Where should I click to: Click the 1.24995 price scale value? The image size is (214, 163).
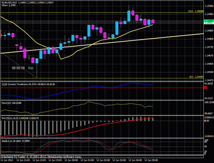[x=209, y=14]
